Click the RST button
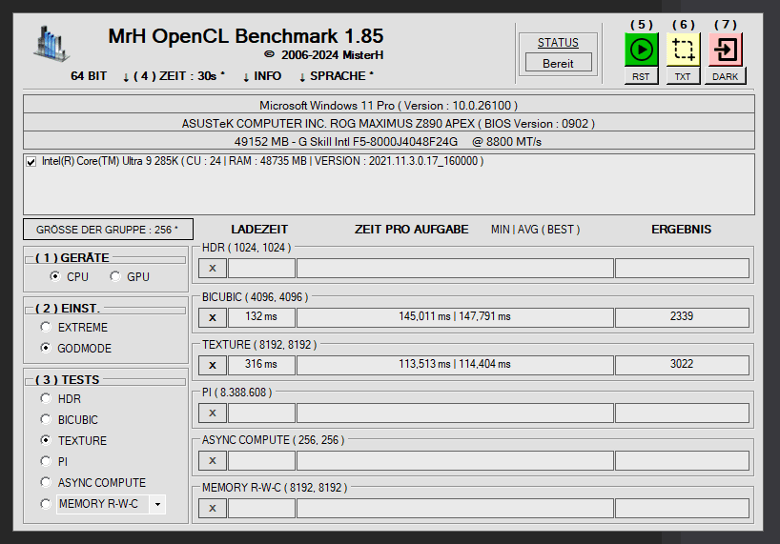Image resolution: width=780 pixels, height=544 pixels. (641, 76)
